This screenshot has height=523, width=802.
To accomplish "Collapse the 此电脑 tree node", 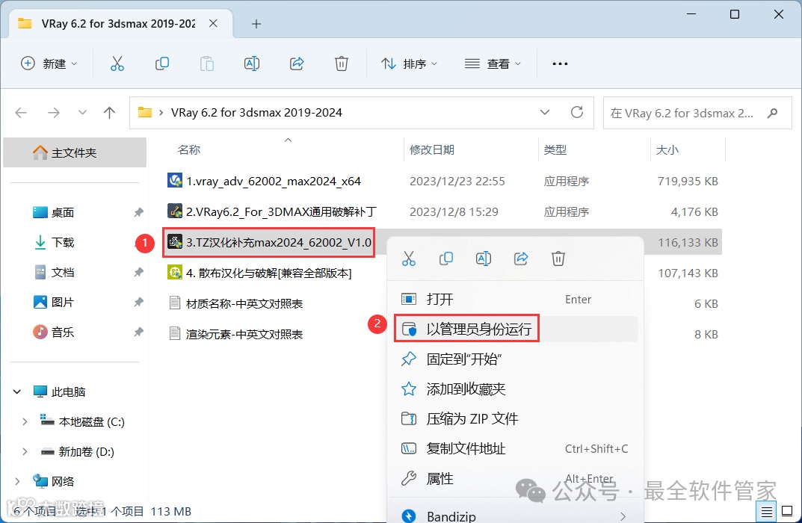I will pyautogui.click(x=17, y=392).
